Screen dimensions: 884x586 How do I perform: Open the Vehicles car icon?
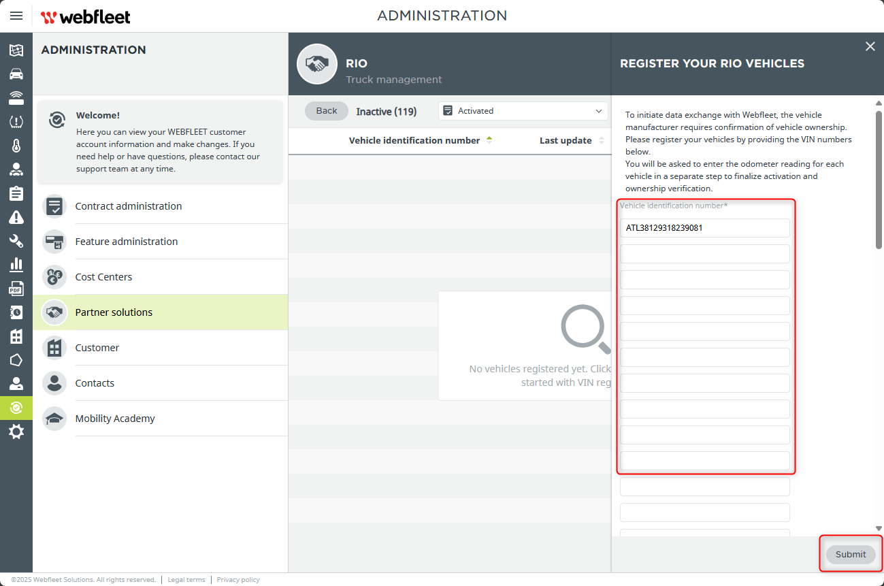(x=16, y=74)
